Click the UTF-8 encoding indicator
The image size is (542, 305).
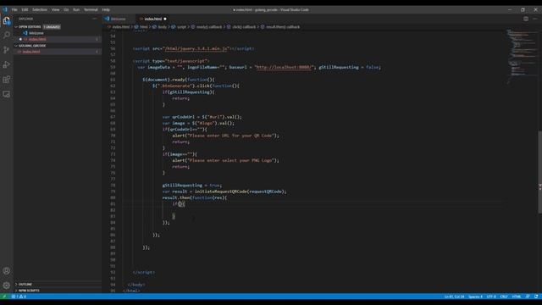(x=491, y=297)
